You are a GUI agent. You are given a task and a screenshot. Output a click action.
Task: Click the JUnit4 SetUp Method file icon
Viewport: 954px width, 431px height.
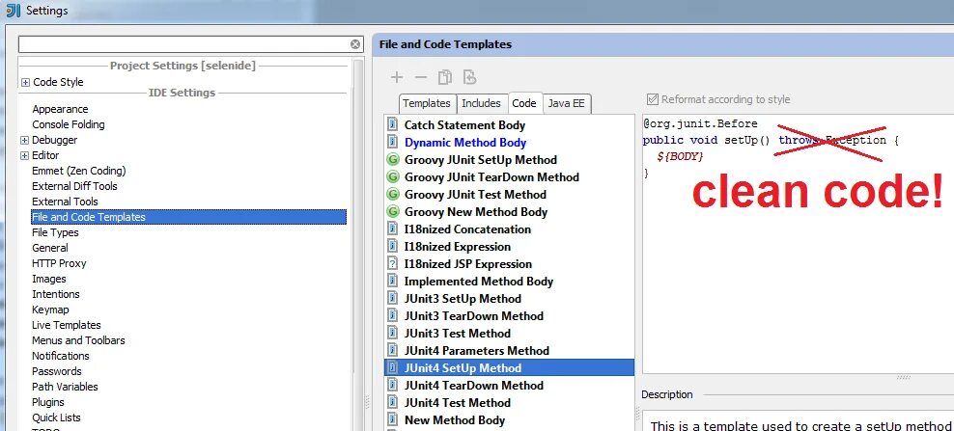point(392,367)
